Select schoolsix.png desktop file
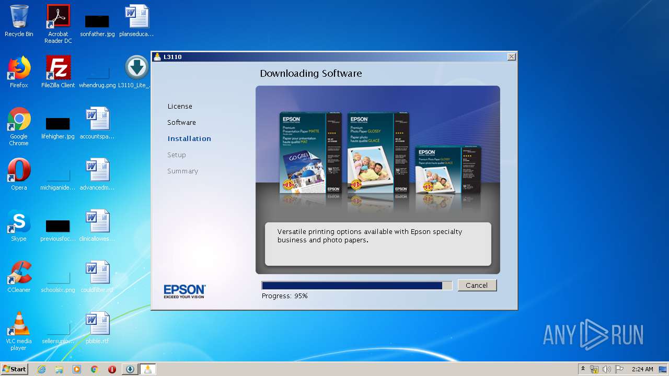The width and height of the screenshot is (669, 376). (x=58, y=281)
